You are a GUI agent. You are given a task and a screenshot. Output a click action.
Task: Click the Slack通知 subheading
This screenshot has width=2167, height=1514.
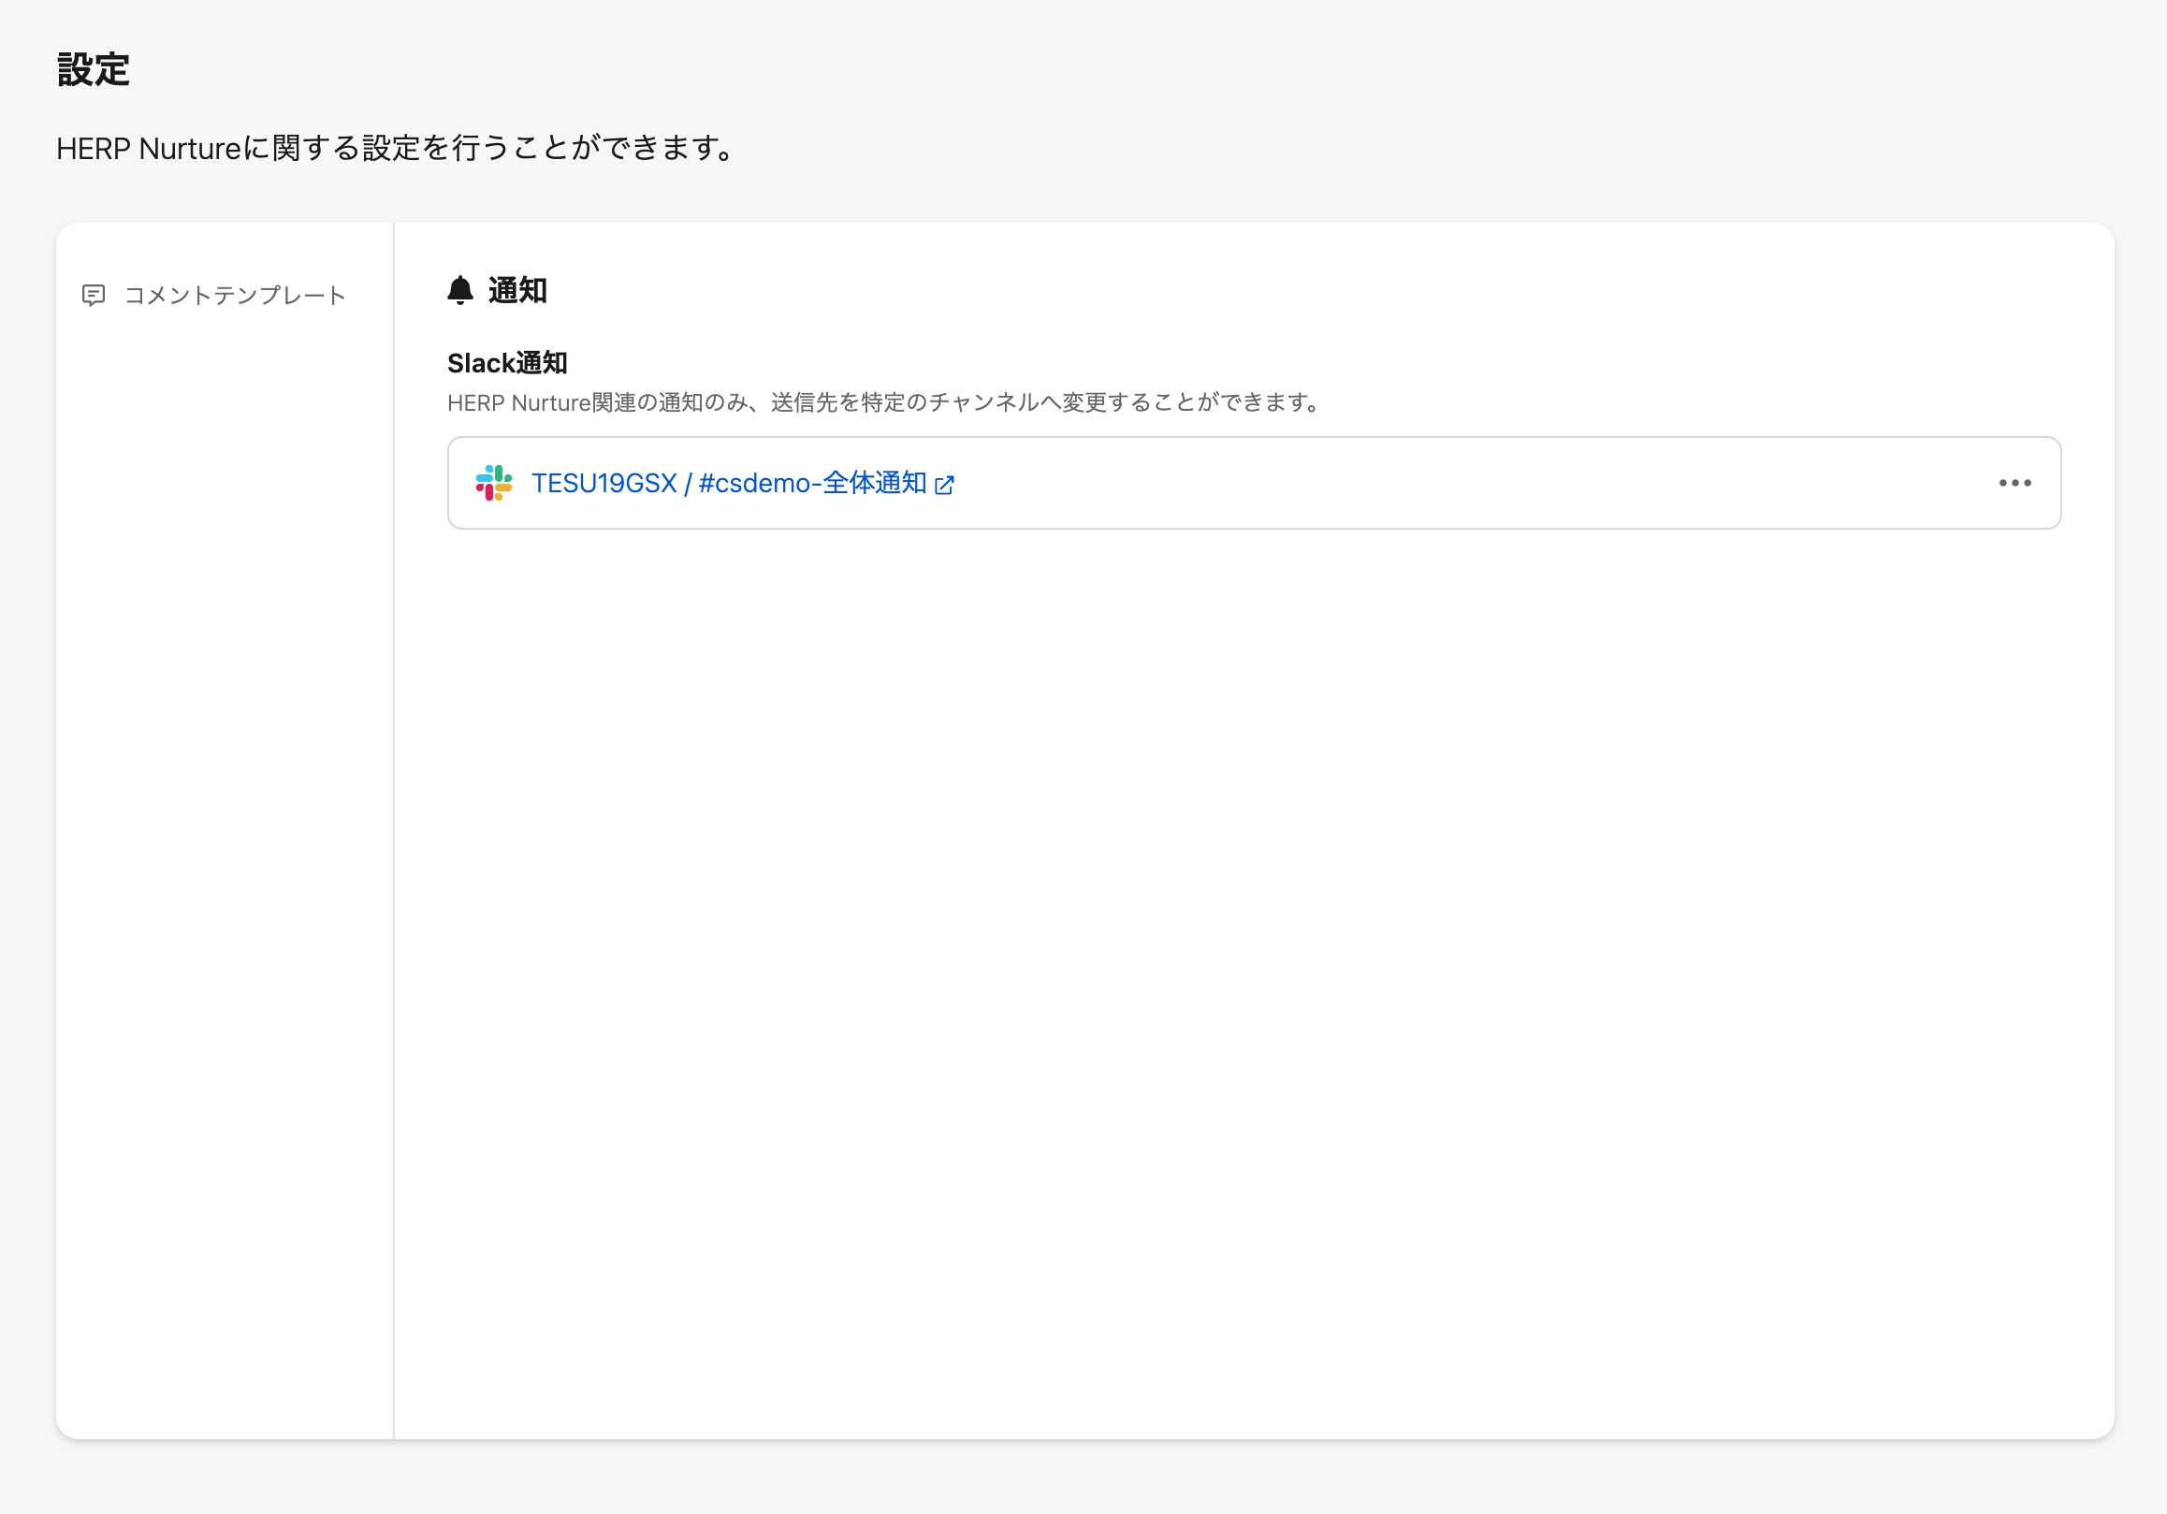(x=507, y=363)
